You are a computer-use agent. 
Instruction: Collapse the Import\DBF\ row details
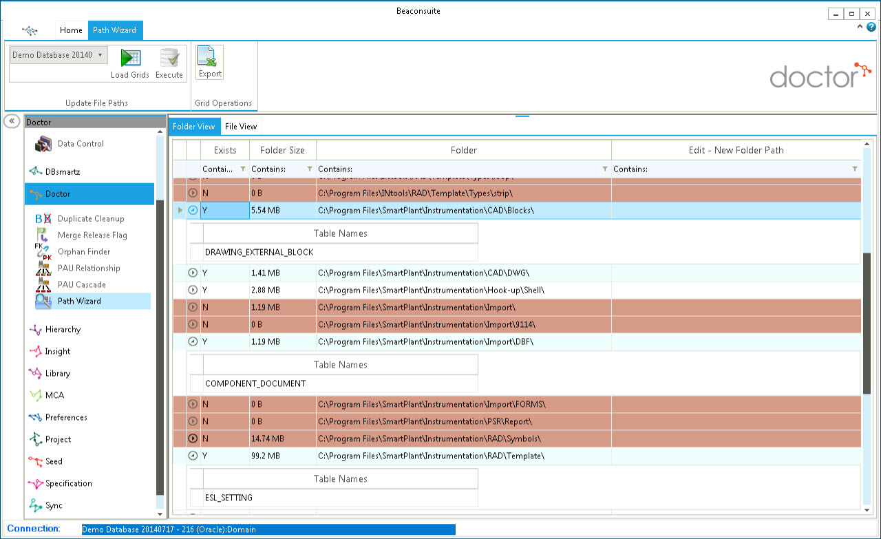(x=193, y=341)
